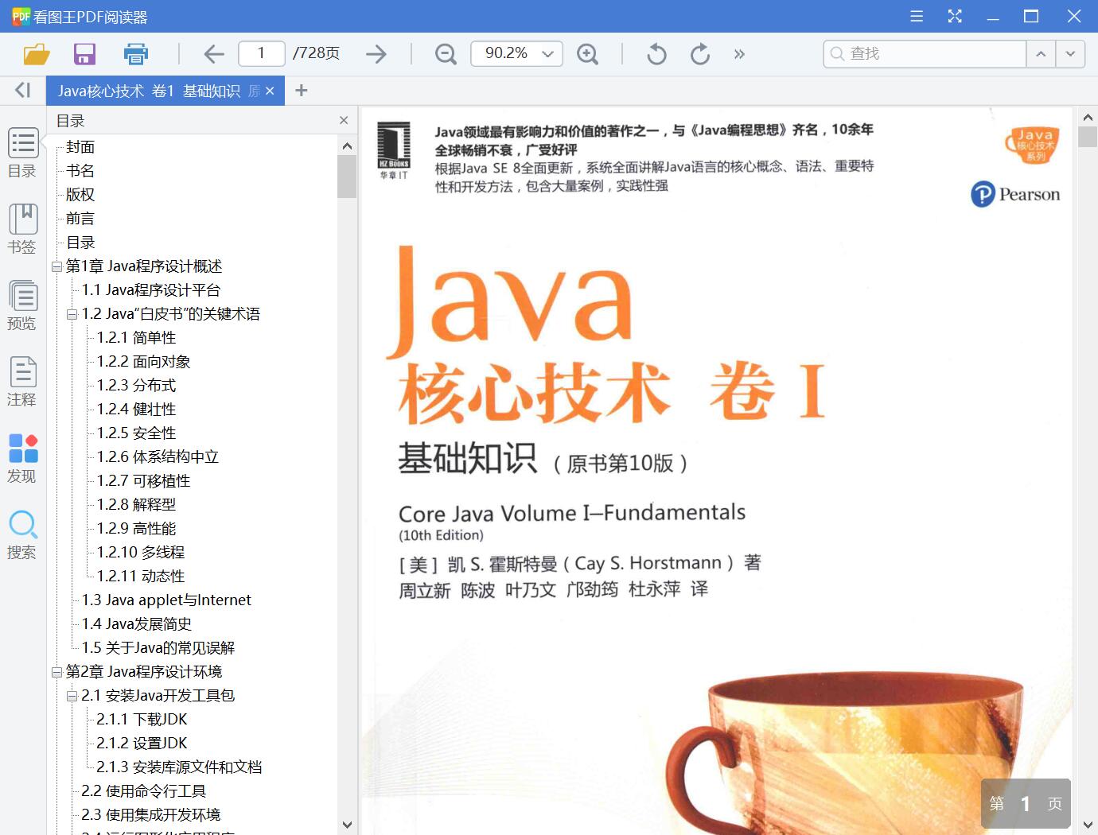Open section 1.2.8 解释型
The height and width of the screenshot is (835, 1098).
click(x=137, y=505)
